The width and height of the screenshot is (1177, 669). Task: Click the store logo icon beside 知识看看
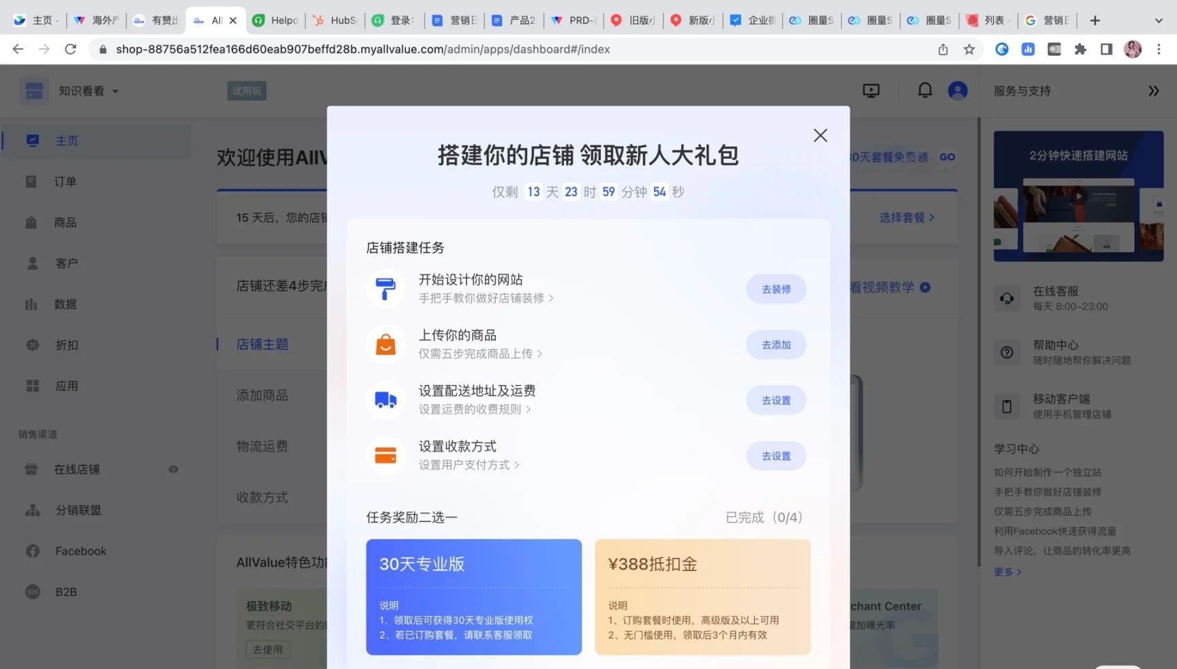34,91
